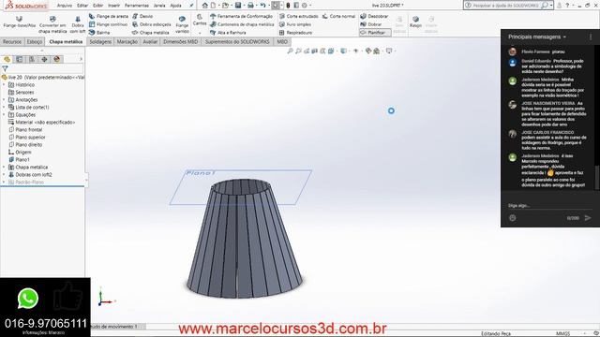
Task: Switch to the Esboço tab
Action: tap(35, 41)
